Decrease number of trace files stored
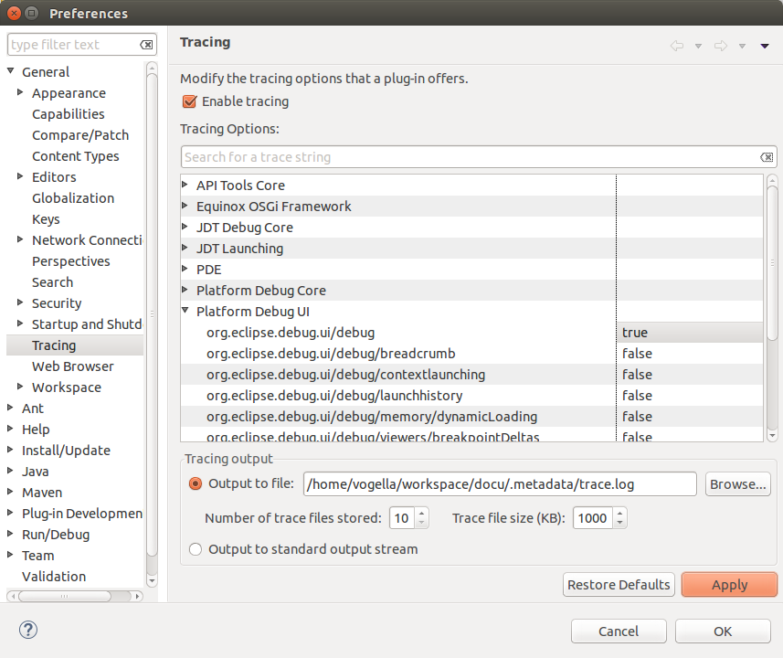The width and height of the screenshot is (783, 658). (x=422, y=523)
